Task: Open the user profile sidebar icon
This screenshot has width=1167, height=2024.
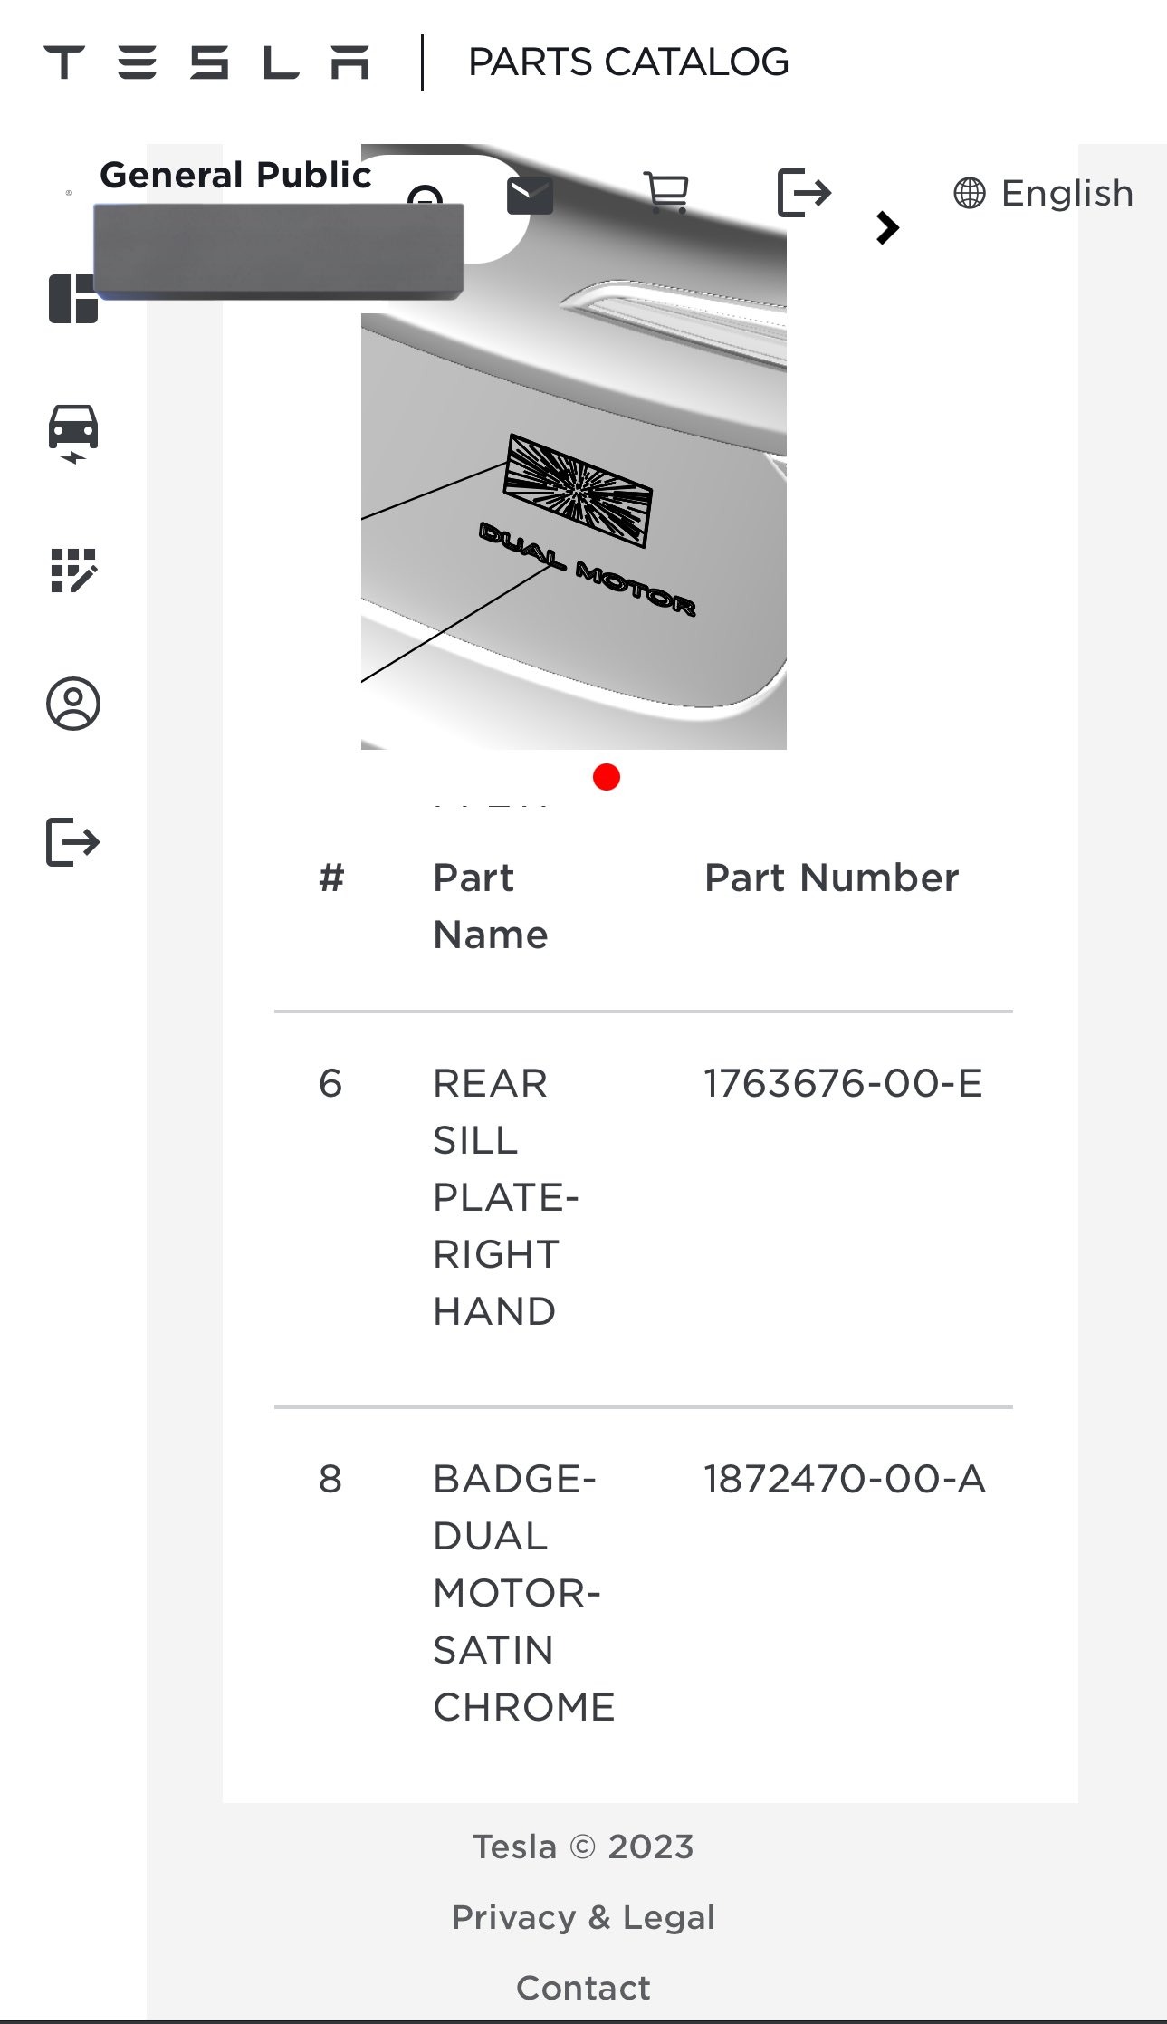Action: [73, 704]
